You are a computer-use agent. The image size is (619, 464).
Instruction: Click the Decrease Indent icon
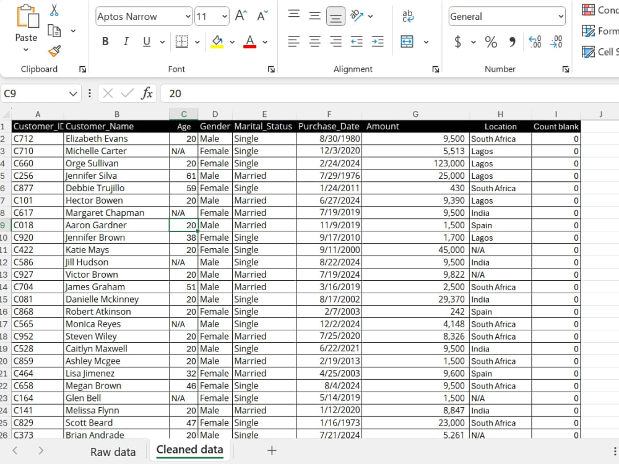(357, 41)
